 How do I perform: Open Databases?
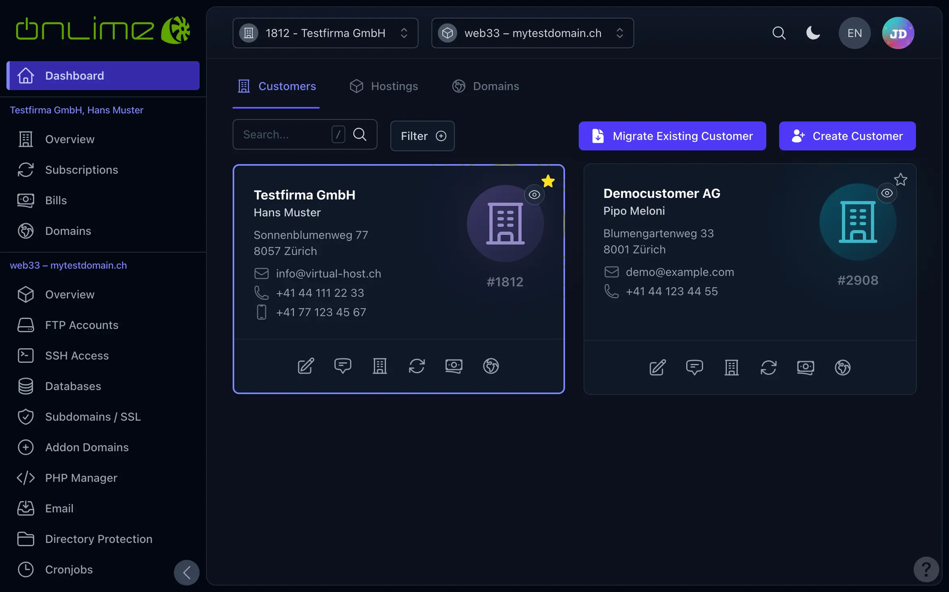point(103,386)
